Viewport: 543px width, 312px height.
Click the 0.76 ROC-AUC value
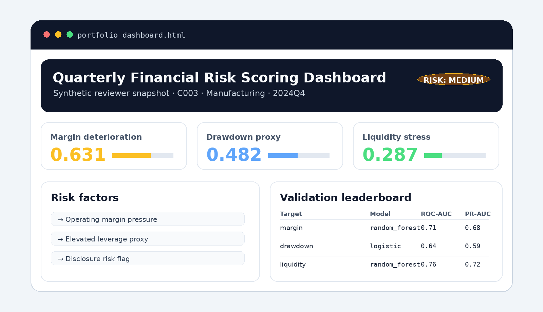[x=428, y=265]
